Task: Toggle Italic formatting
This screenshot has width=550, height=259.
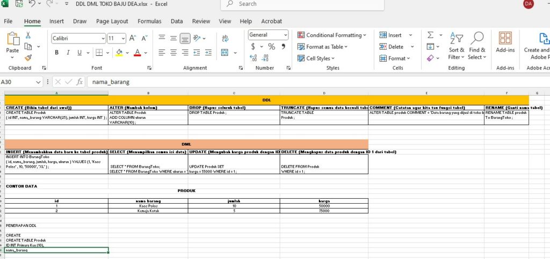Action: pyautogui.click(x=68, y=53)
